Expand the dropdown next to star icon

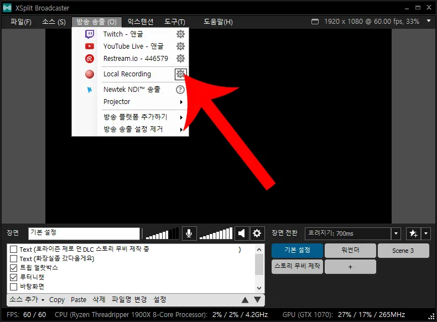(x=425, y=233)
